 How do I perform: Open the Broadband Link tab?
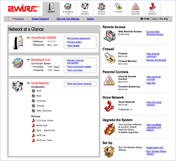point(68,9)
